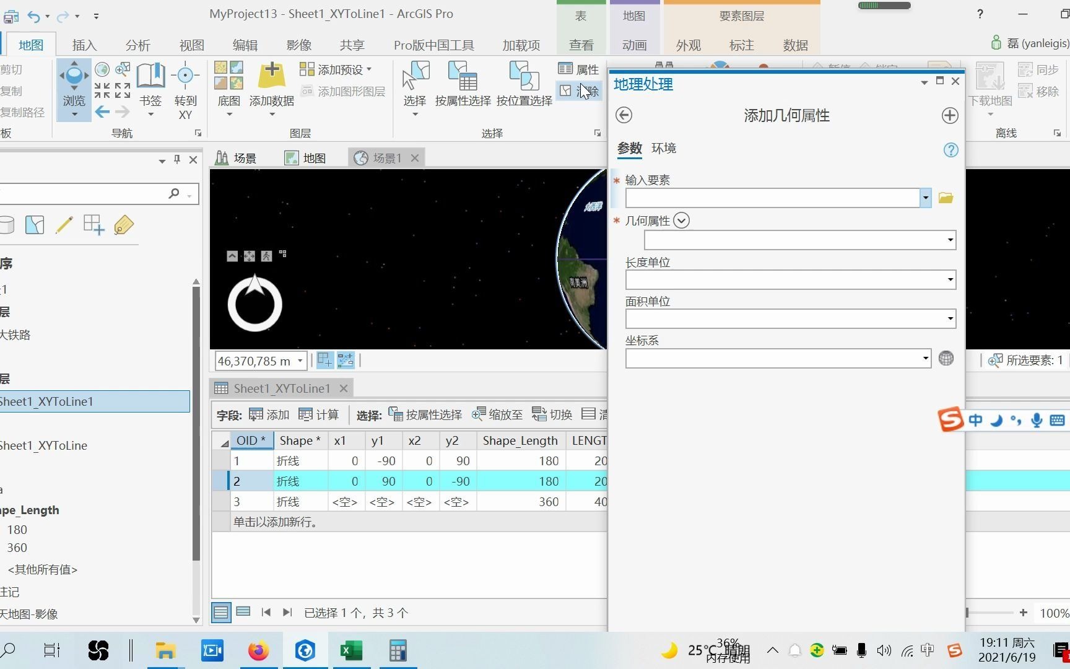Open the Add Preset (添加预设) dropdown
Screen dimensions: 1070x669
335,69
